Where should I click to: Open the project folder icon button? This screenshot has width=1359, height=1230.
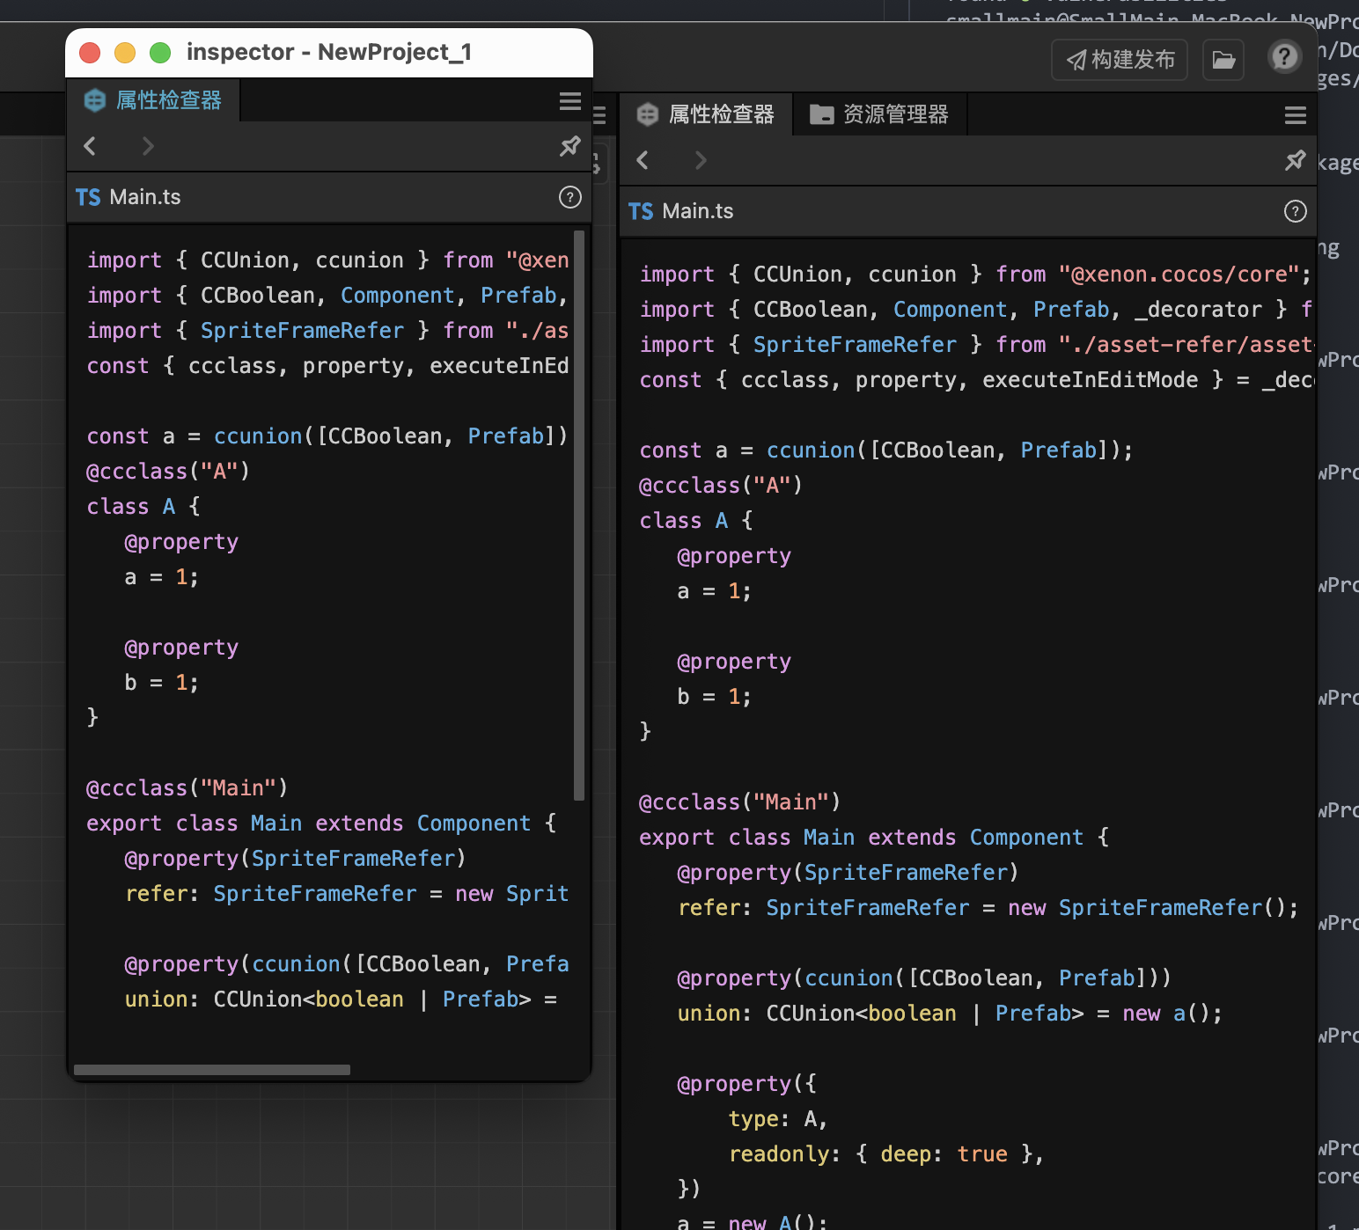[1223, 60]
